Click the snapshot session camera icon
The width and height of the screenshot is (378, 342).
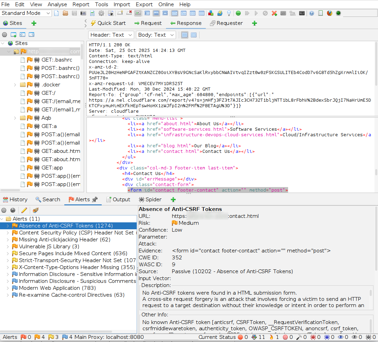pyautogui.click(x=83, y=13)
